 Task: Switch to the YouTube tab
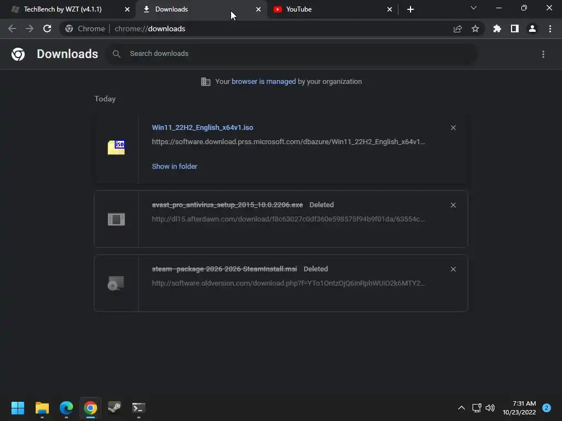pos(333,9)
